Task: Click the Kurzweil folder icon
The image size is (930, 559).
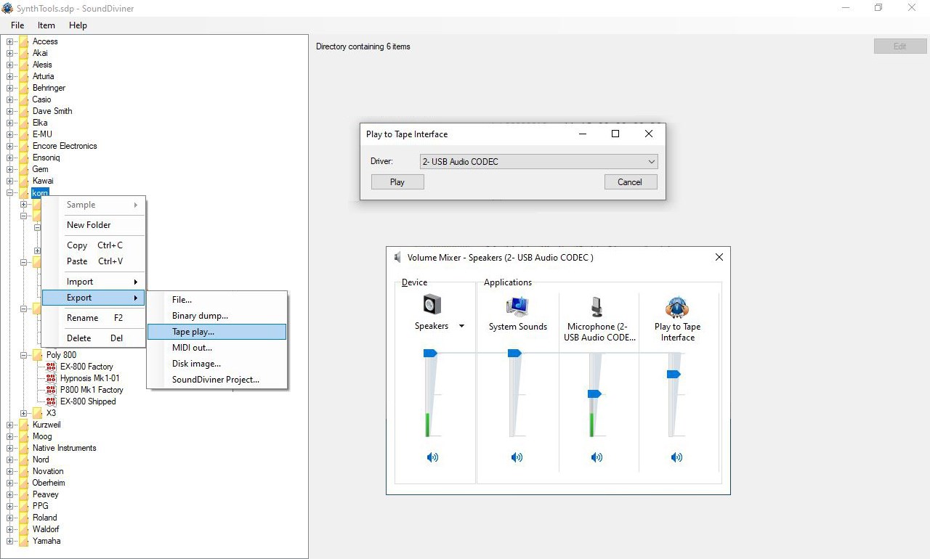Action: point(24,425)
